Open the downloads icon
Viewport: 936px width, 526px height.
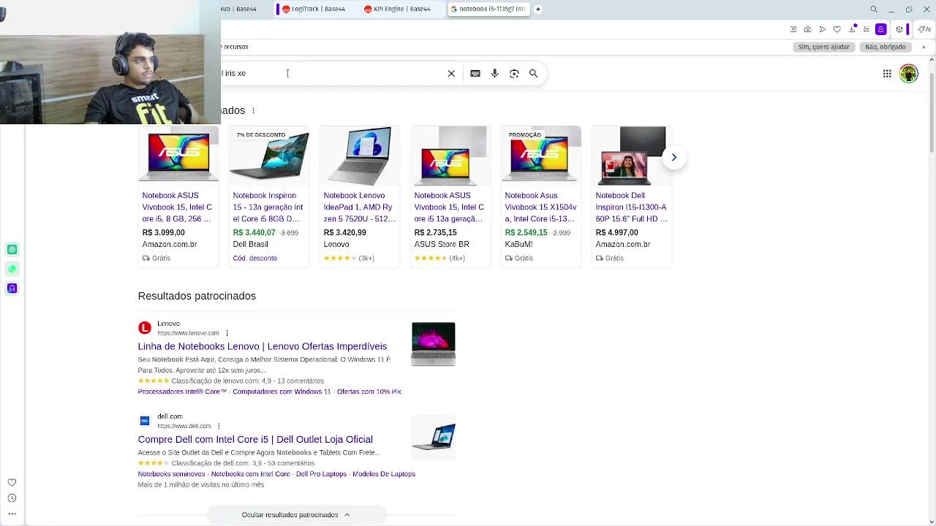[852, 29]
